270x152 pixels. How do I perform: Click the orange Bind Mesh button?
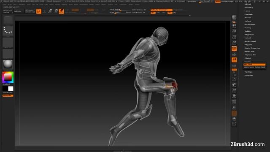254,65
